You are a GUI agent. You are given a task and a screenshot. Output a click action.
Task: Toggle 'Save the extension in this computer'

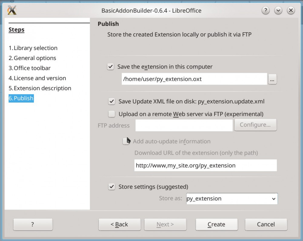pyautogui.click(x=111, y=67)
